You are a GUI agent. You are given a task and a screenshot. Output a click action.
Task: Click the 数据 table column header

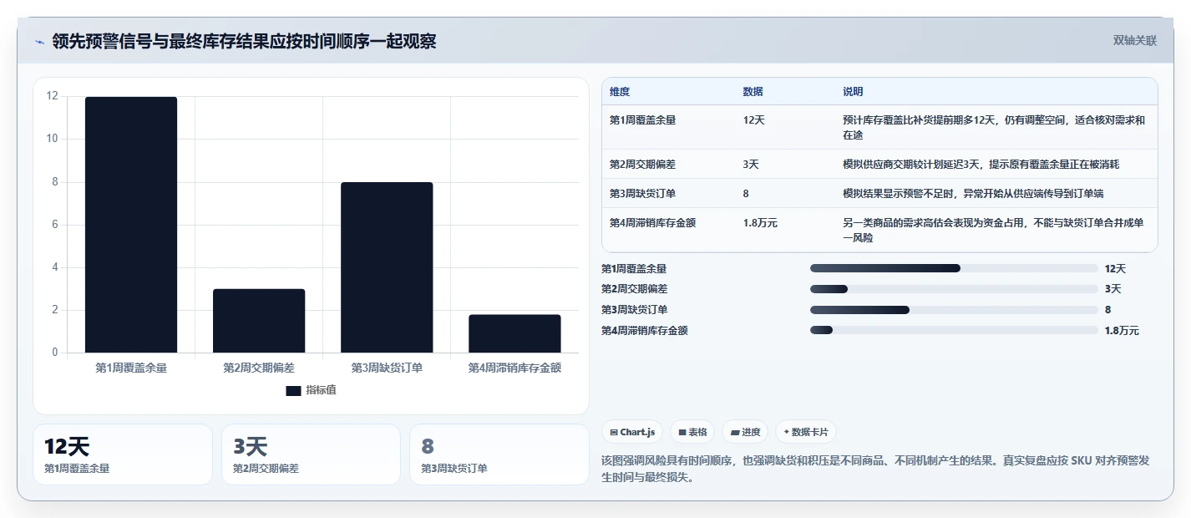click(x=753, y=92)
